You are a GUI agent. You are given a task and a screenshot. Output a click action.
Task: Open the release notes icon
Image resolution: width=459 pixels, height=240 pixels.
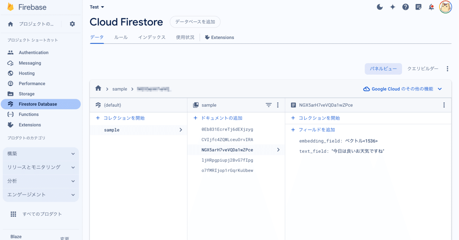(418, 7)
